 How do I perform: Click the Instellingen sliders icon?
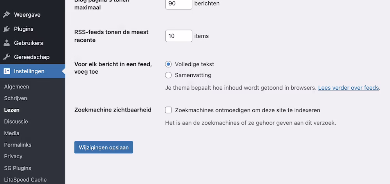click(x=7, y=71)
